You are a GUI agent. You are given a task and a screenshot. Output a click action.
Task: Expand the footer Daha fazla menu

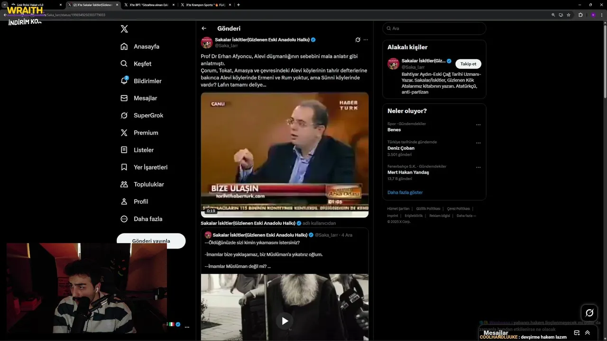point(466,216)
